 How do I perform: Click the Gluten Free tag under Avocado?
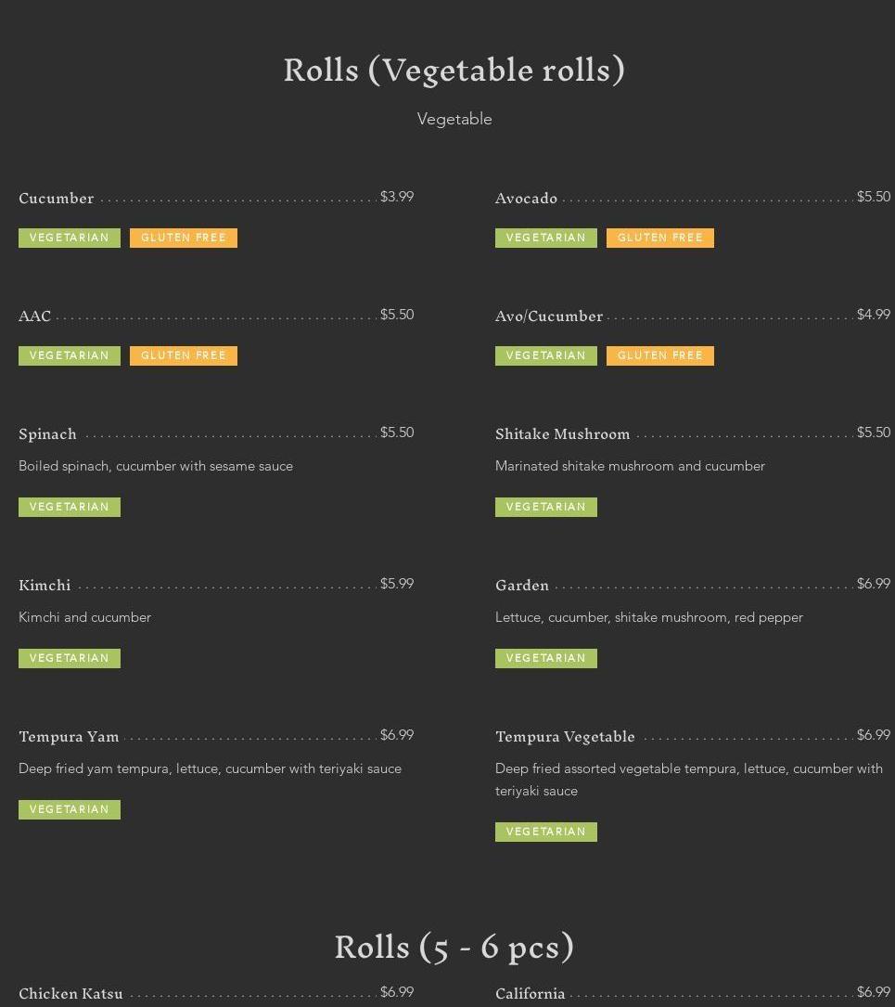pos(660,238)
